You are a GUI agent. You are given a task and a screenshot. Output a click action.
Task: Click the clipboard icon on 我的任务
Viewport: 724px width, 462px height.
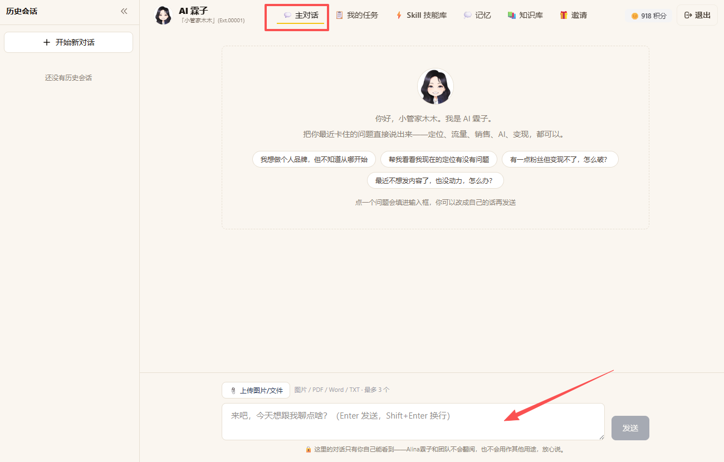tap(339, 16)
